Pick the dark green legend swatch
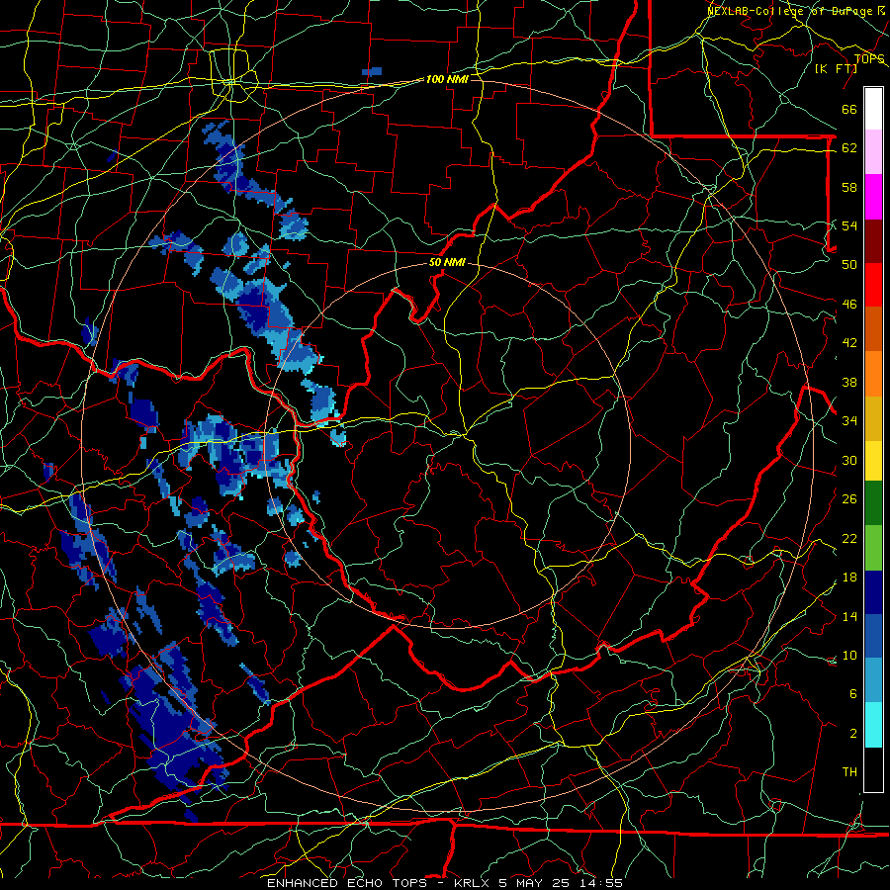 (x=873, y=503)
